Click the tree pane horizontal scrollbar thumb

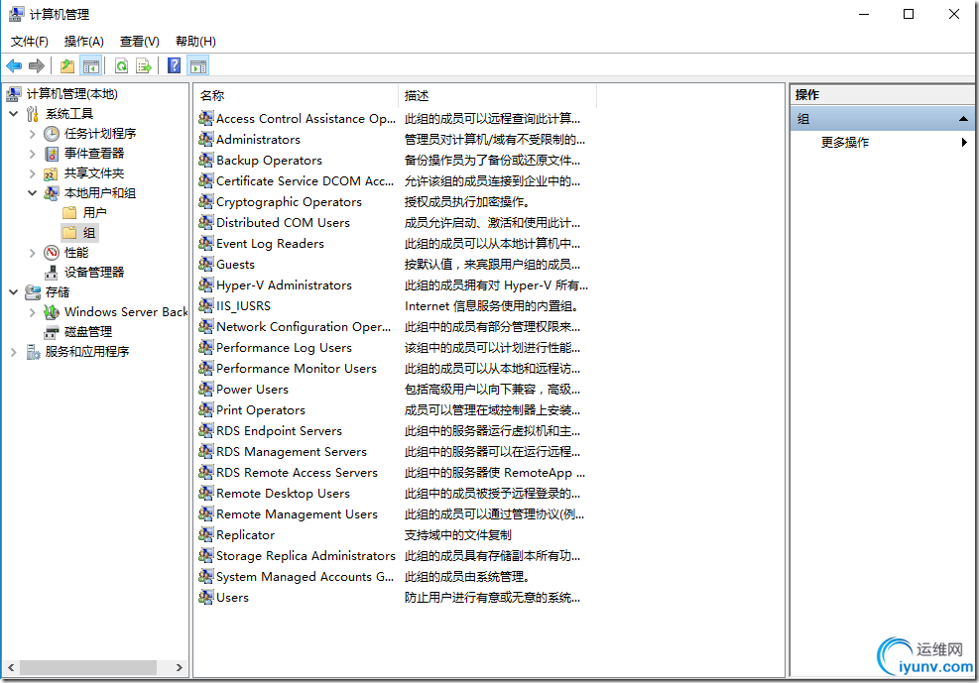pyautogui.click(x=87, y=667)
